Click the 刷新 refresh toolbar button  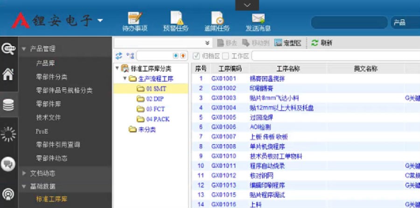coord(322,43)
